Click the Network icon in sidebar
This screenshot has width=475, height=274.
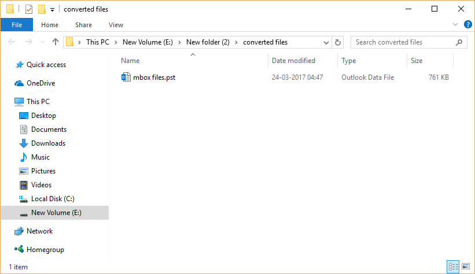click(x=19, y=231)
